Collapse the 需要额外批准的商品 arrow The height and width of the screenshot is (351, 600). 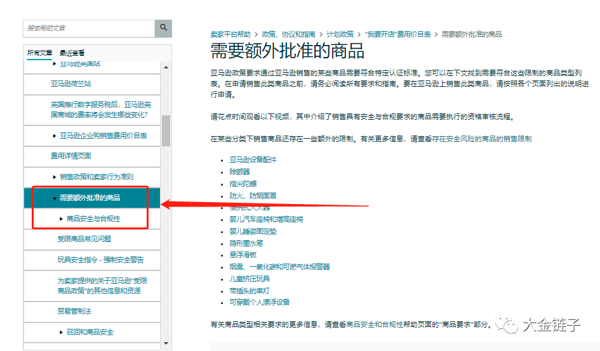tap(55, 198)
